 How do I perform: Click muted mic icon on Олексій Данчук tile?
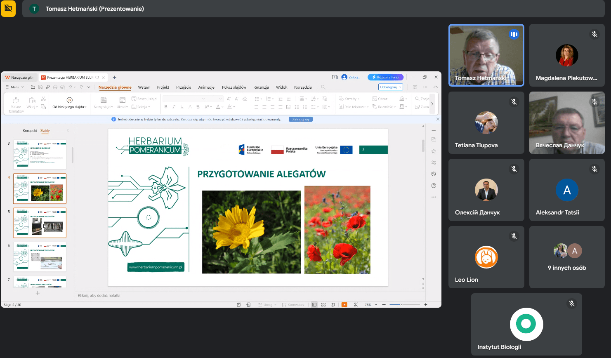pyautogui.click(x=514, y=169)
